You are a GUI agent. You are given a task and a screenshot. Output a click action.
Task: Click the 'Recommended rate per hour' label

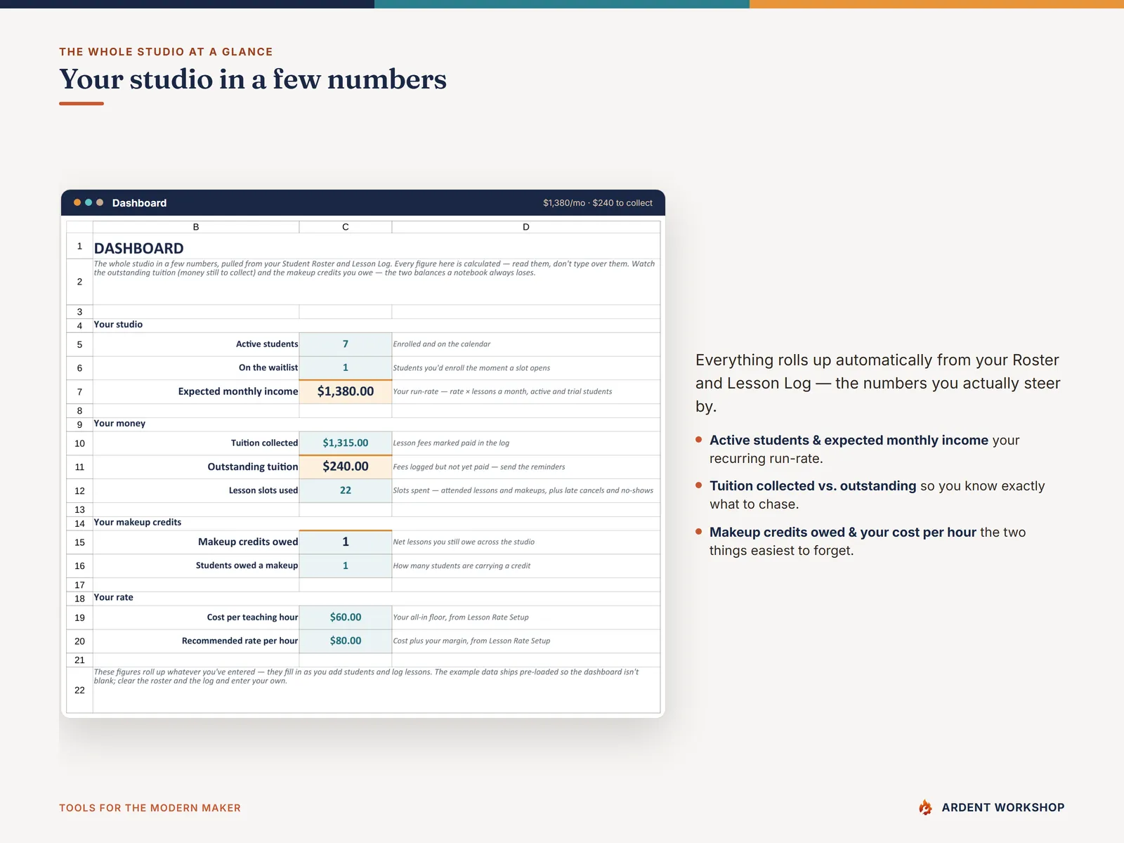240,641
